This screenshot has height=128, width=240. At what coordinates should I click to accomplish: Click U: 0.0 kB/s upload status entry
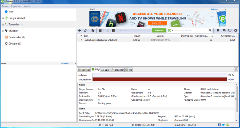[185, 125]
